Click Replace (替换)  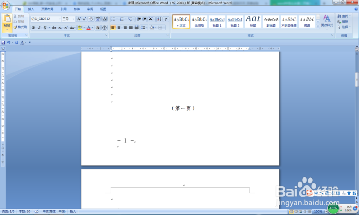click(343, 22)
